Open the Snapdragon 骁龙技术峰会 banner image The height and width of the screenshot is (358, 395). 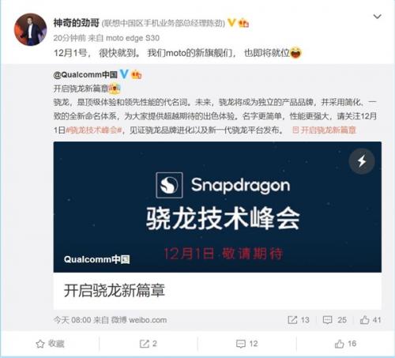tap(217, 207)
